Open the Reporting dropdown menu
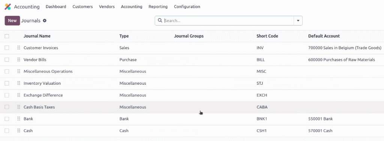The width and height of the screenshot is (384, 141). coord(158,7)
